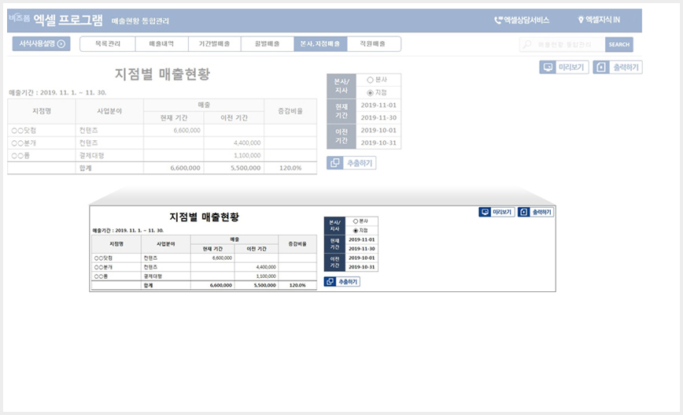
Task: Click the 2019-10-31 date in the enlarged inset
Action: 361,267
